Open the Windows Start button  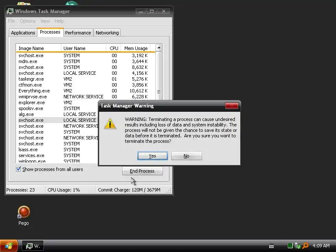[x=9, y=246]
